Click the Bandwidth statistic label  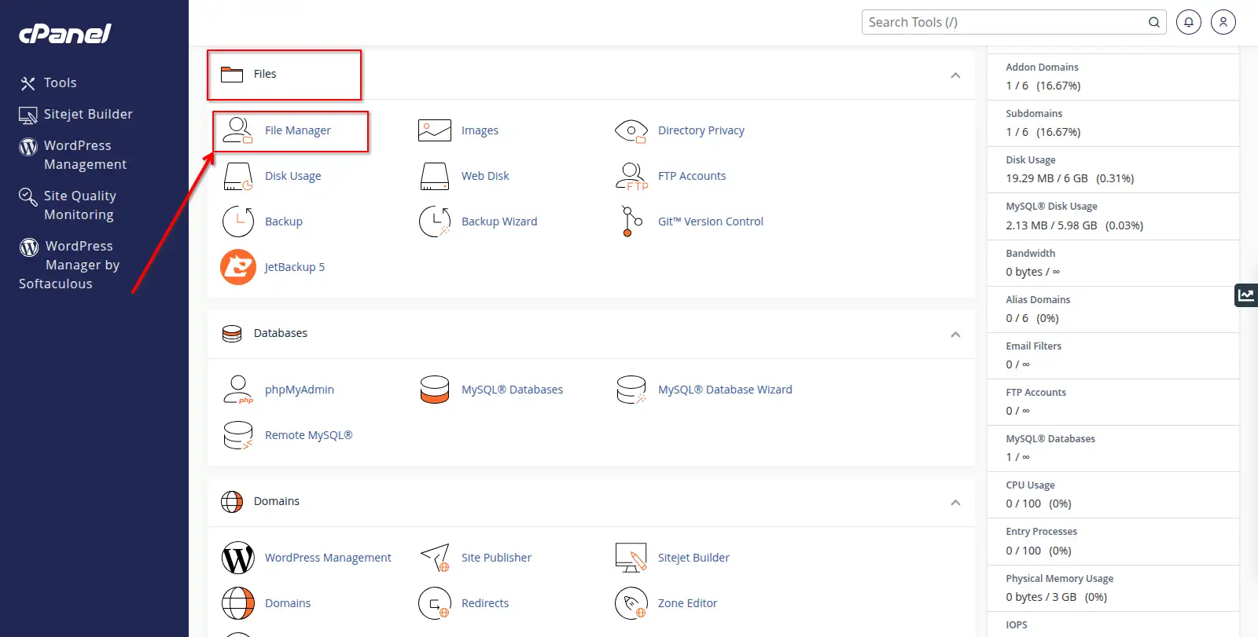[1031, 253]
